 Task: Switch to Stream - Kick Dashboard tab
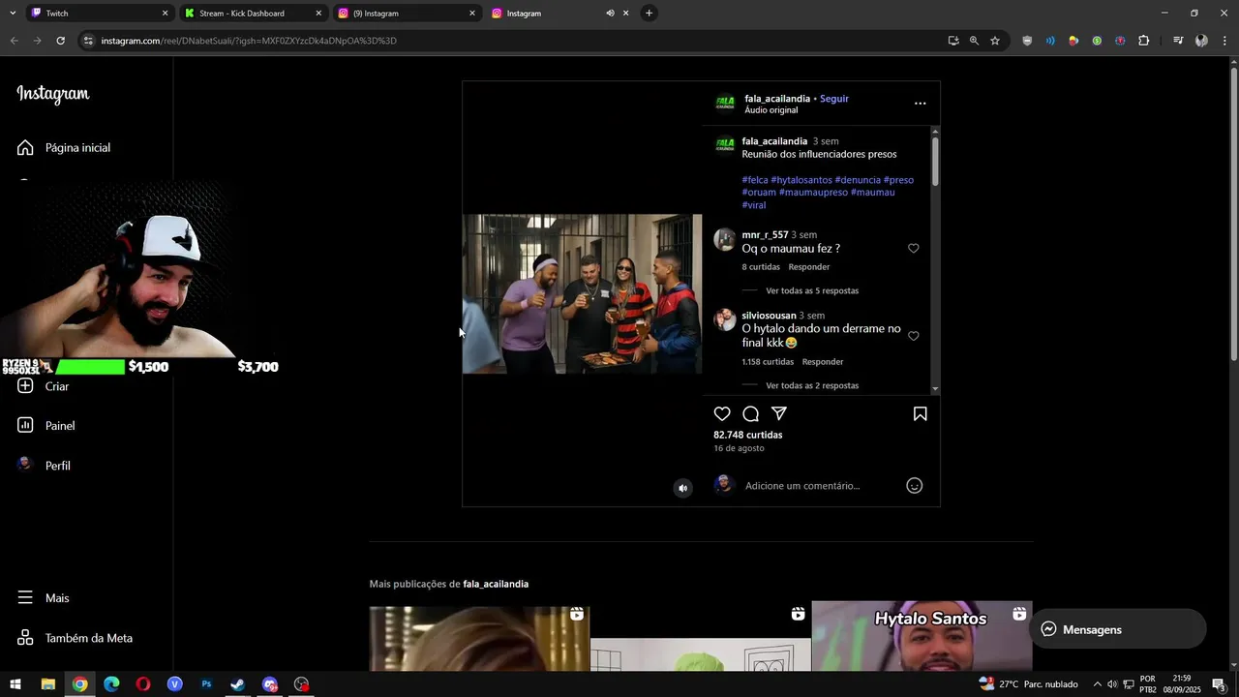[252, 14]
